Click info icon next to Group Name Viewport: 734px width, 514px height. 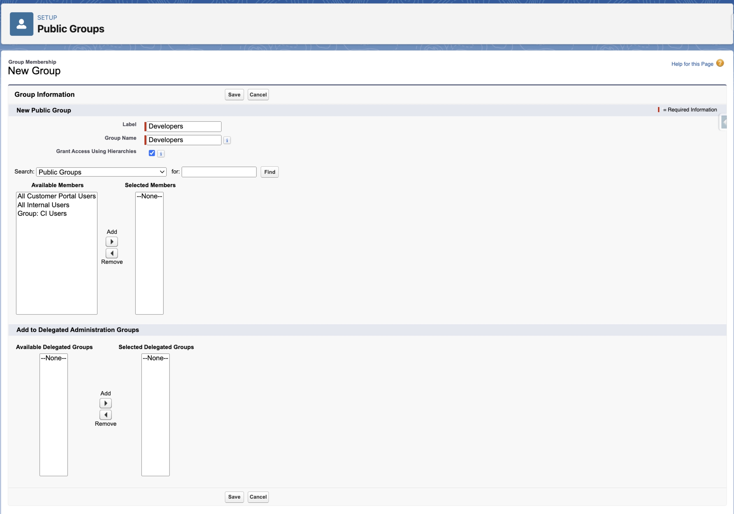click(227, 141)
